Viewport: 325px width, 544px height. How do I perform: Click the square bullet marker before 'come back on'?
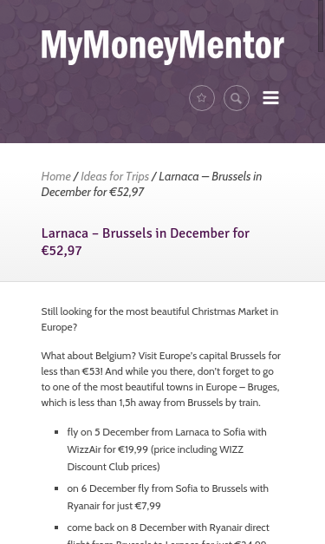point(56,528)
